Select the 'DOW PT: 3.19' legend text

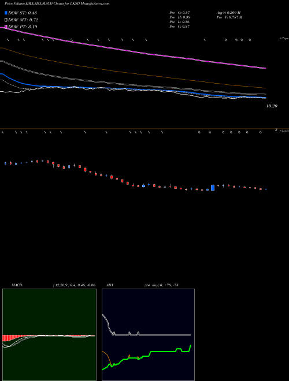(x=23, y=27)
